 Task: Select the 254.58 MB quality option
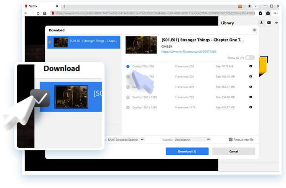(x=128, y=97)
